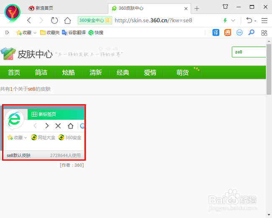Viewport: 272px width, 218px height.
Task: Click the orange 惠 shopping extension icon
Action: click(228, 33)
